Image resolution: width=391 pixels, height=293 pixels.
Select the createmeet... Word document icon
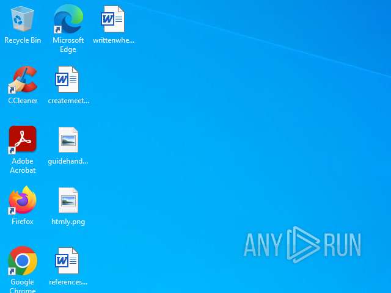coord(67,79)
